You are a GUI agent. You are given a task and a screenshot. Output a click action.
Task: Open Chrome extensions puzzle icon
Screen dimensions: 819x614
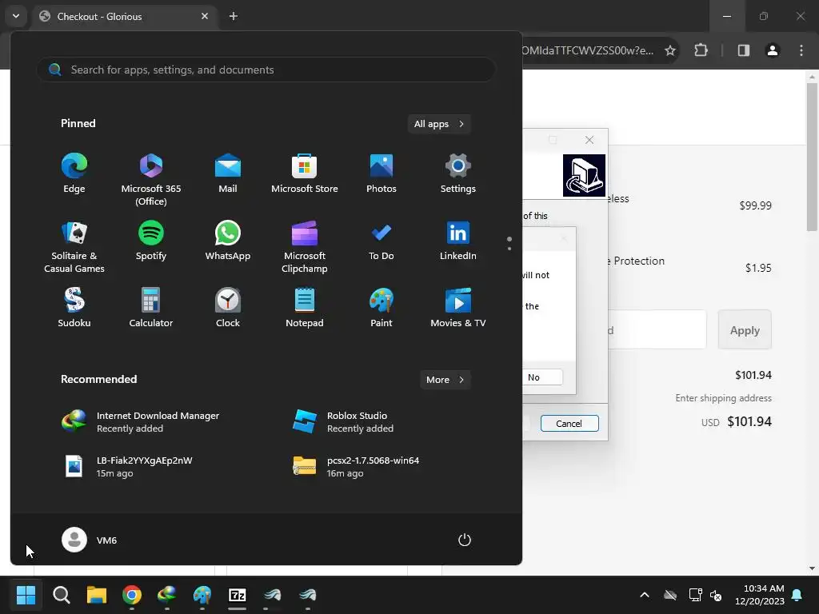pyautogui.click(x=701, y=50)
